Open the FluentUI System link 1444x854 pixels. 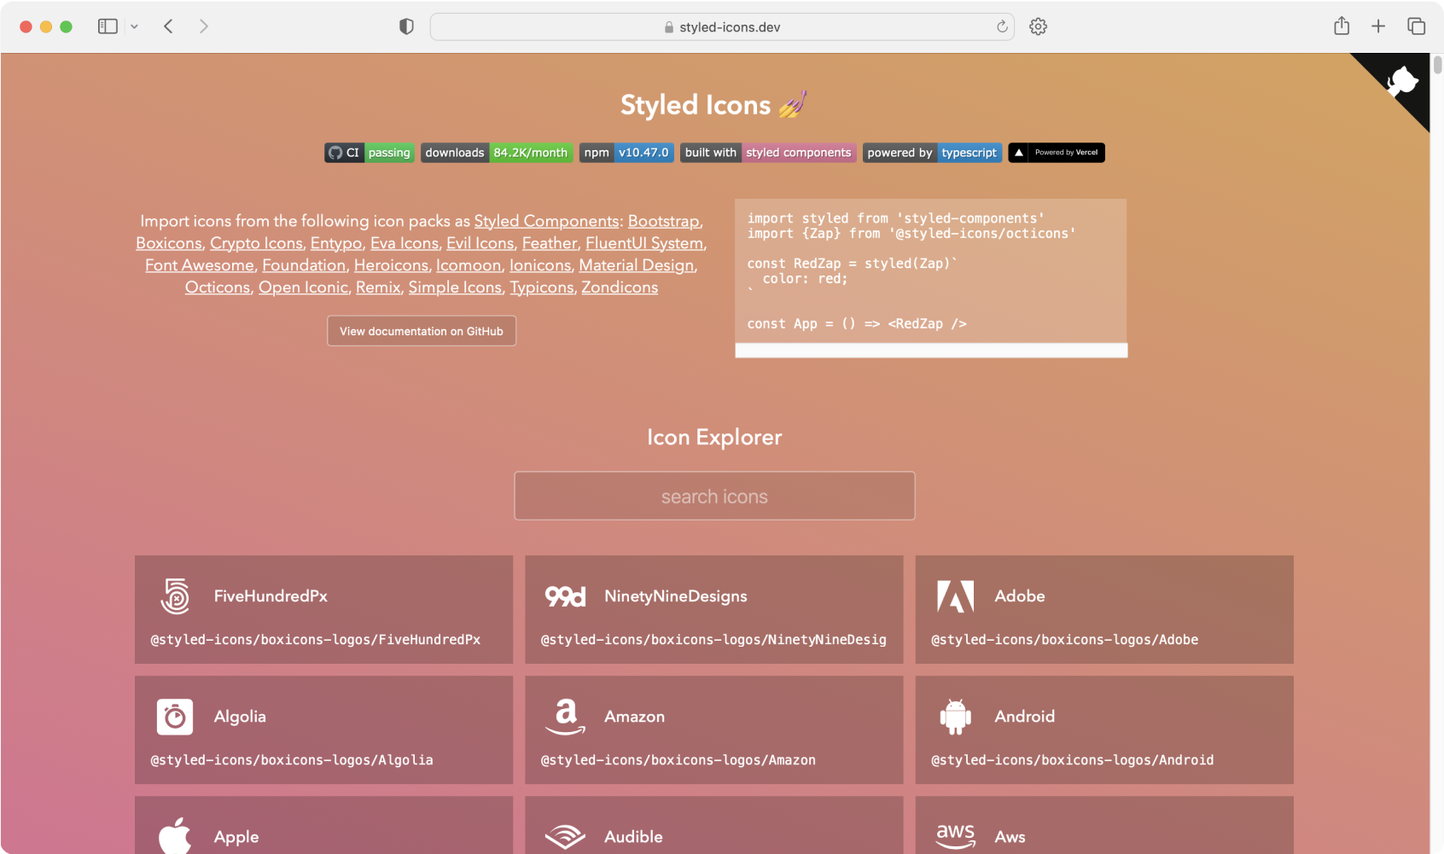644,243
